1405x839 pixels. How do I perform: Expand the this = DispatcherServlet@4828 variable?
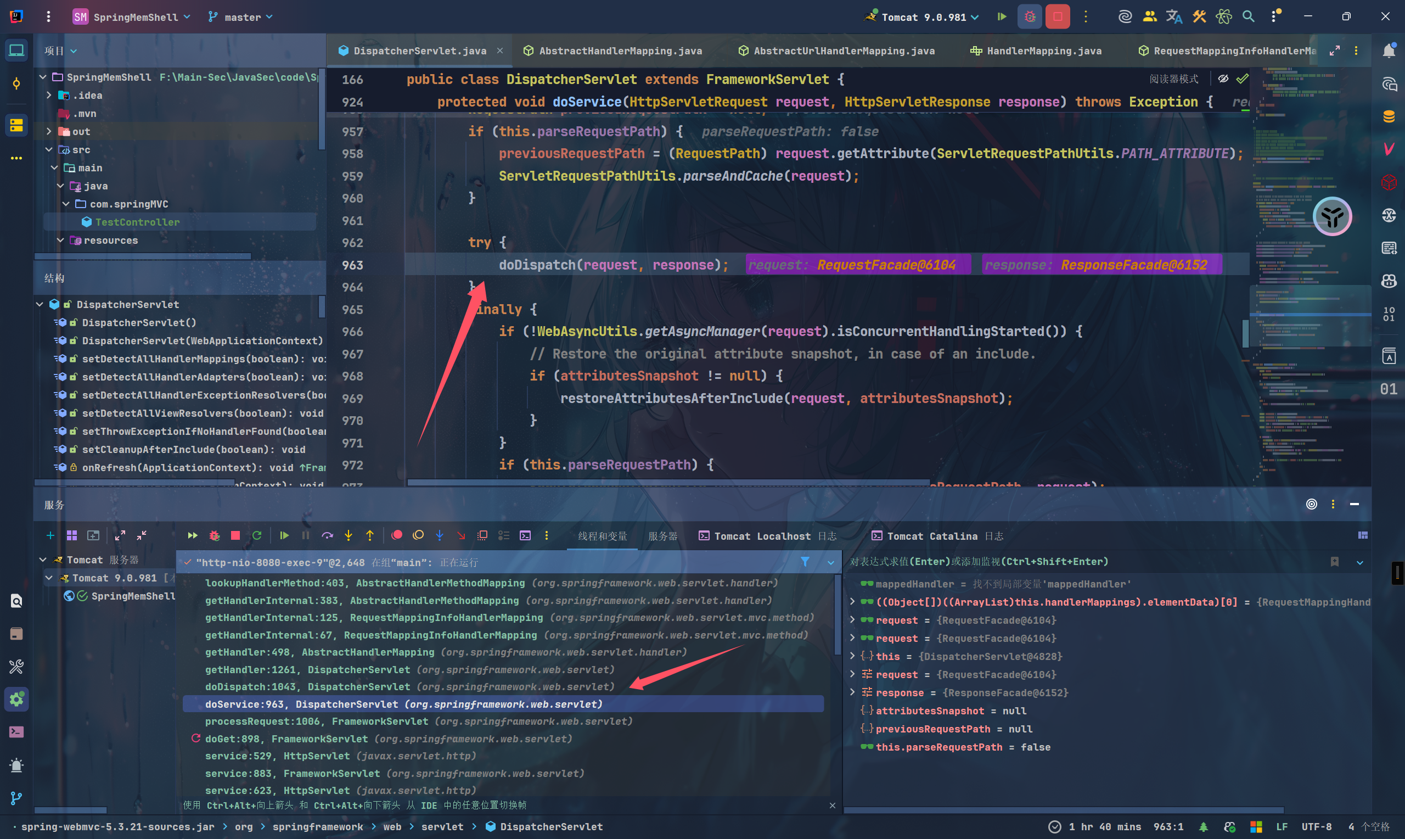(852, 656)
